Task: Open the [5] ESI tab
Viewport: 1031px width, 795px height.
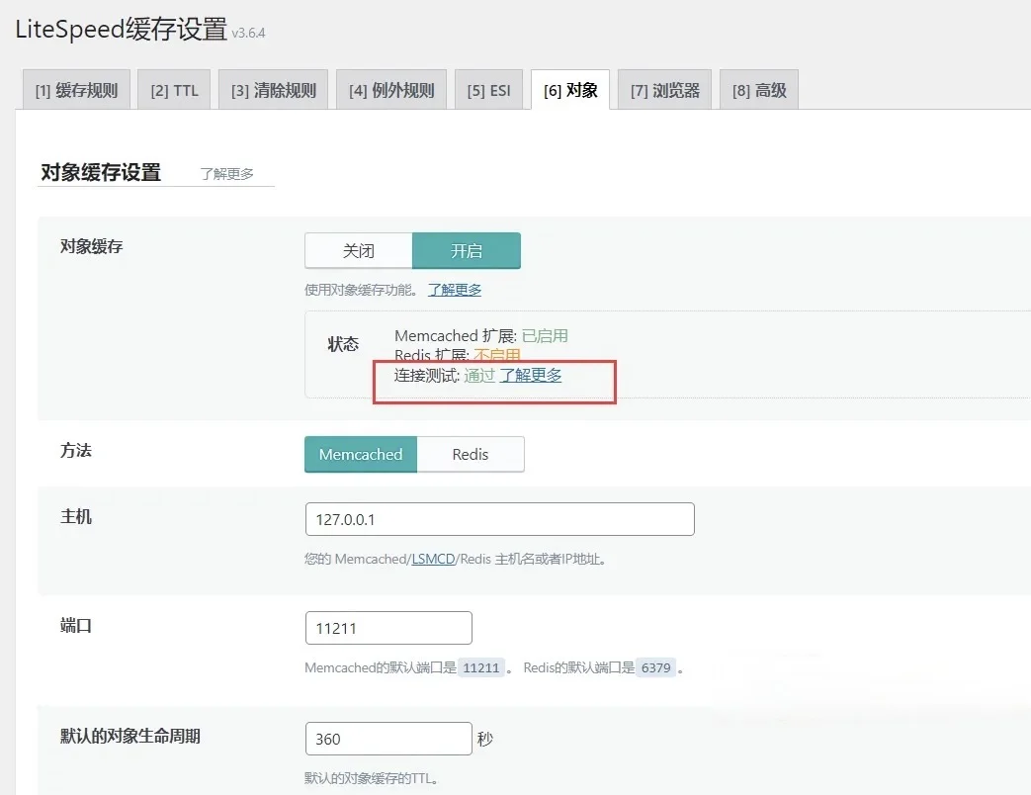Action: click(488, 90)
